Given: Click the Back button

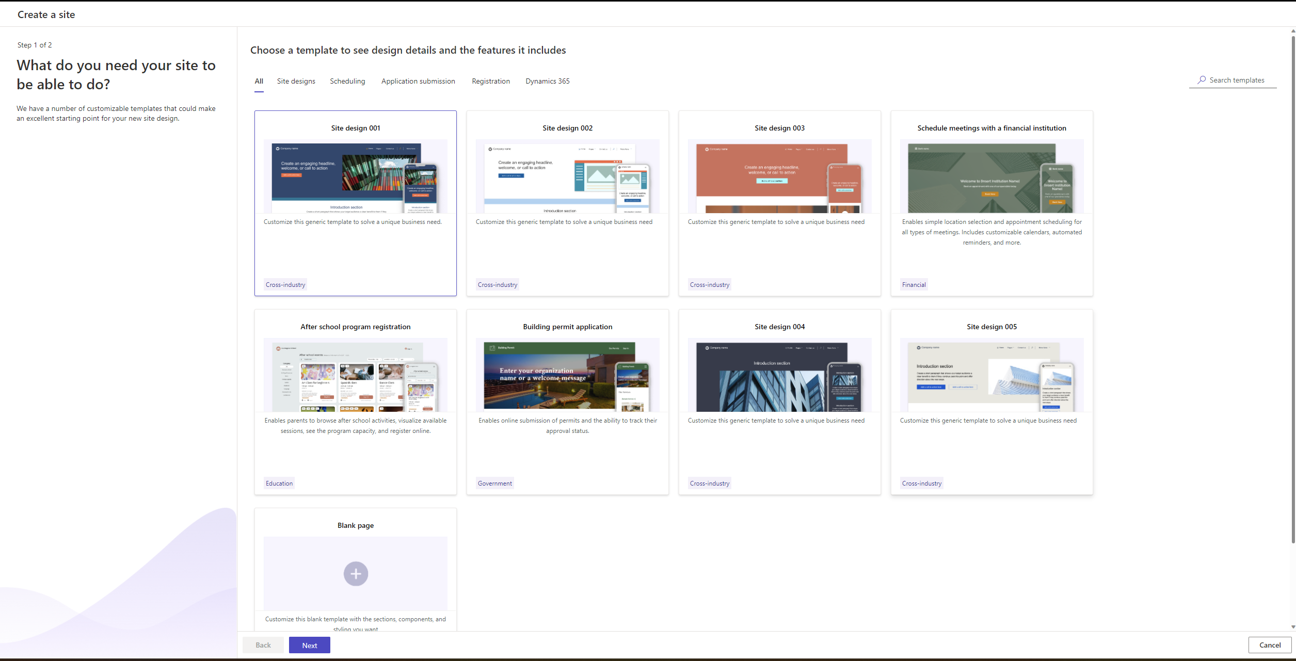Looking at the screenshot, I should (x=265, y=645).
